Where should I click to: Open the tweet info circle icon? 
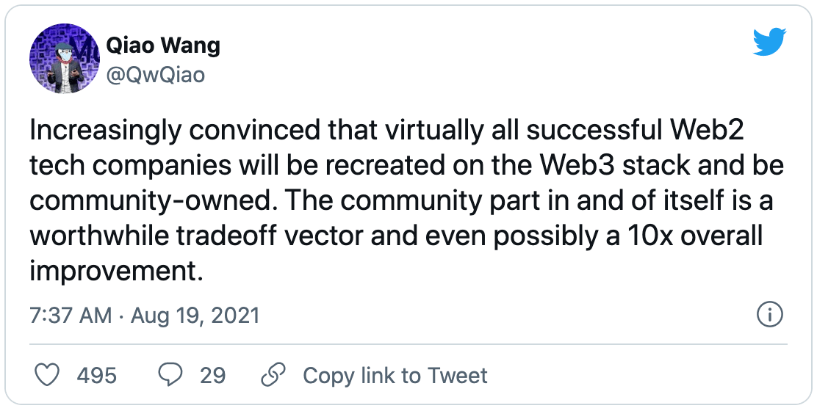pyautogui.click(x=769, y=316)
